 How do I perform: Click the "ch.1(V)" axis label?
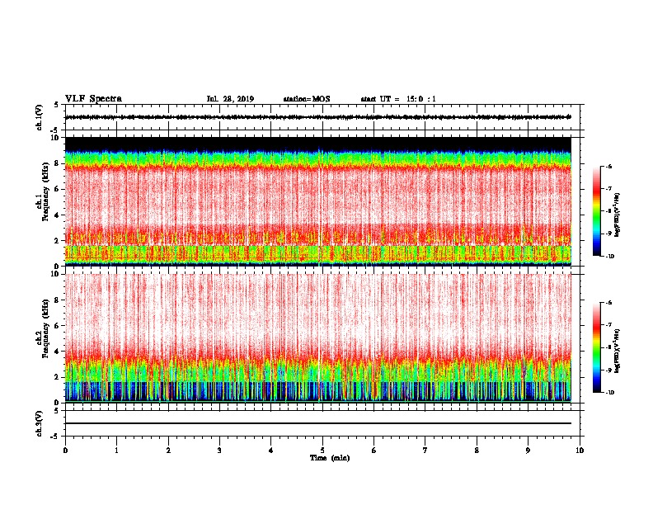(40, 117)
